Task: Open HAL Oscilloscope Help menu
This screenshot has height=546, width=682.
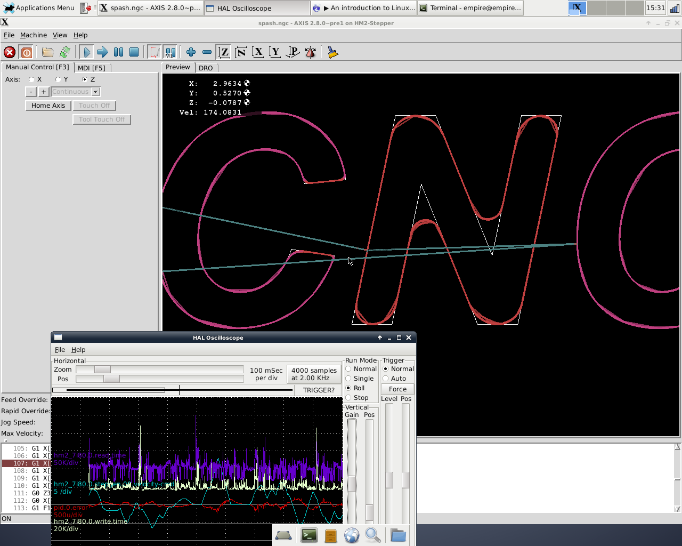Action: click(x=78, y=350)
